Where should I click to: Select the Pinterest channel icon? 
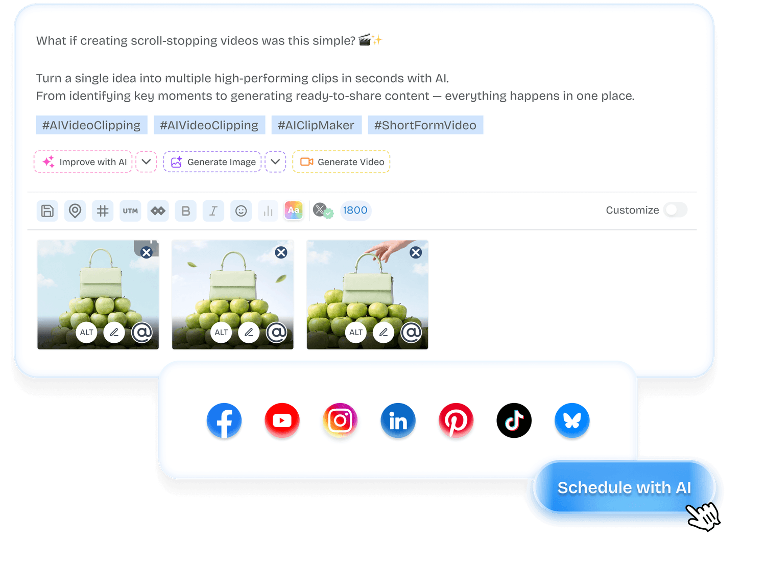(456, 420)
